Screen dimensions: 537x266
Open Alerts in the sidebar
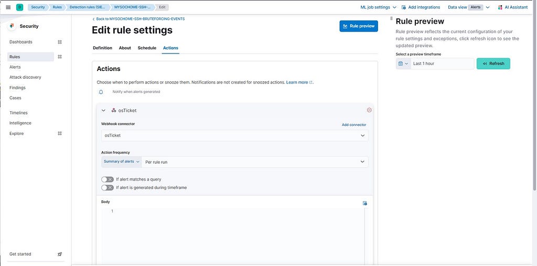(15, 67)
